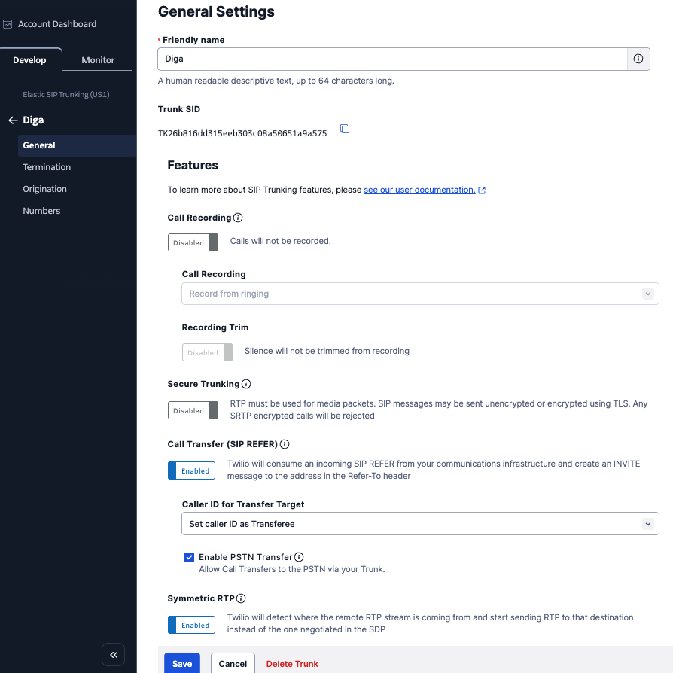Open the Caller ID for Transfer Target dropdown
This screenshot has height=673, width=673.
pyautogui.click(x=420, y=524)
